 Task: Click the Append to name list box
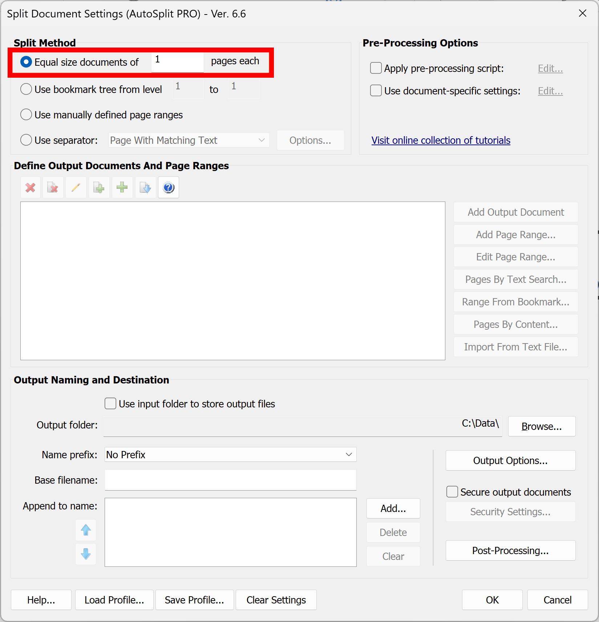tap(231, 532)
